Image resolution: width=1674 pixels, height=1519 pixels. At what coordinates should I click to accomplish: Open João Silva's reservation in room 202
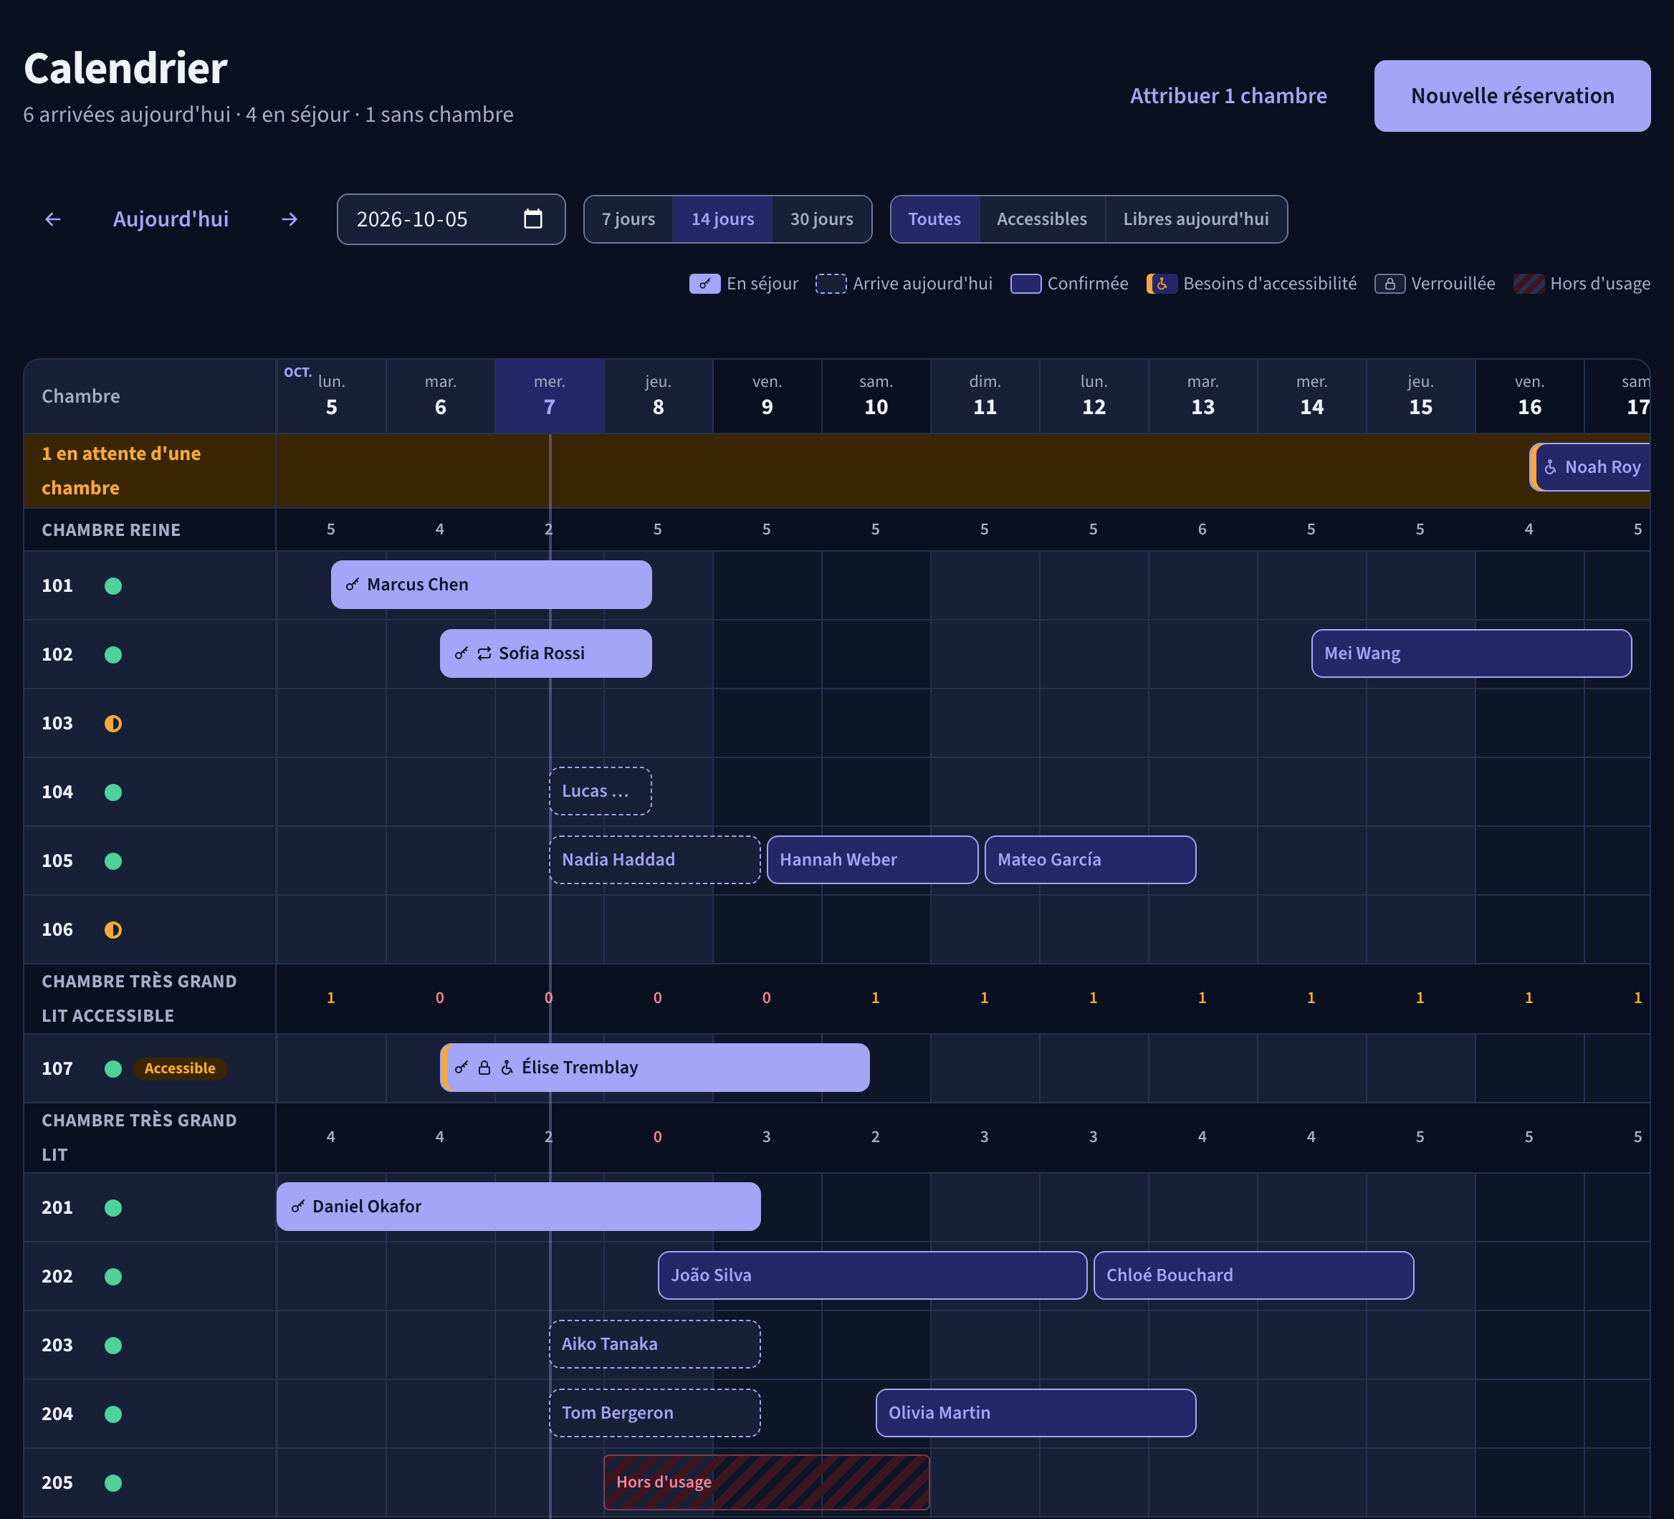click(x=873, y=1276)
